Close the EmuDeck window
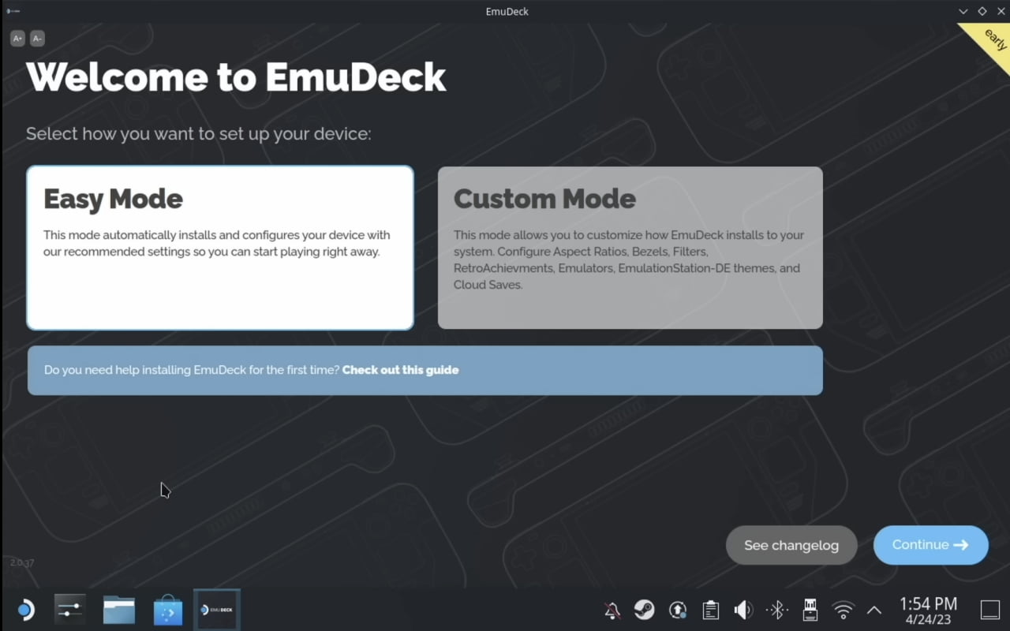1010x631 pixels. (x=1001, y=11)
